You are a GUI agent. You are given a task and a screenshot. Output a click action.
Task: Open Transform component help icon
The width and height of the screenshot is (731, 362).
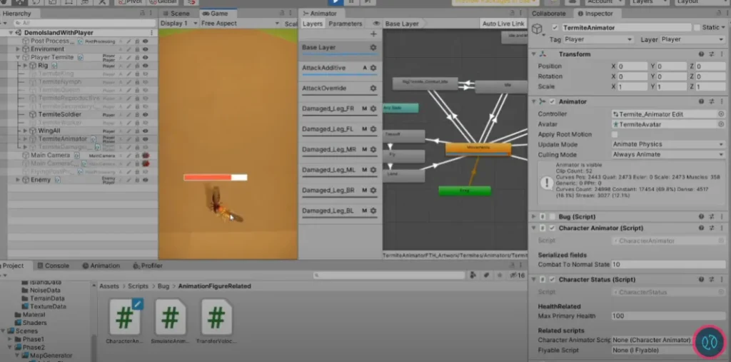tap(701, 54)
